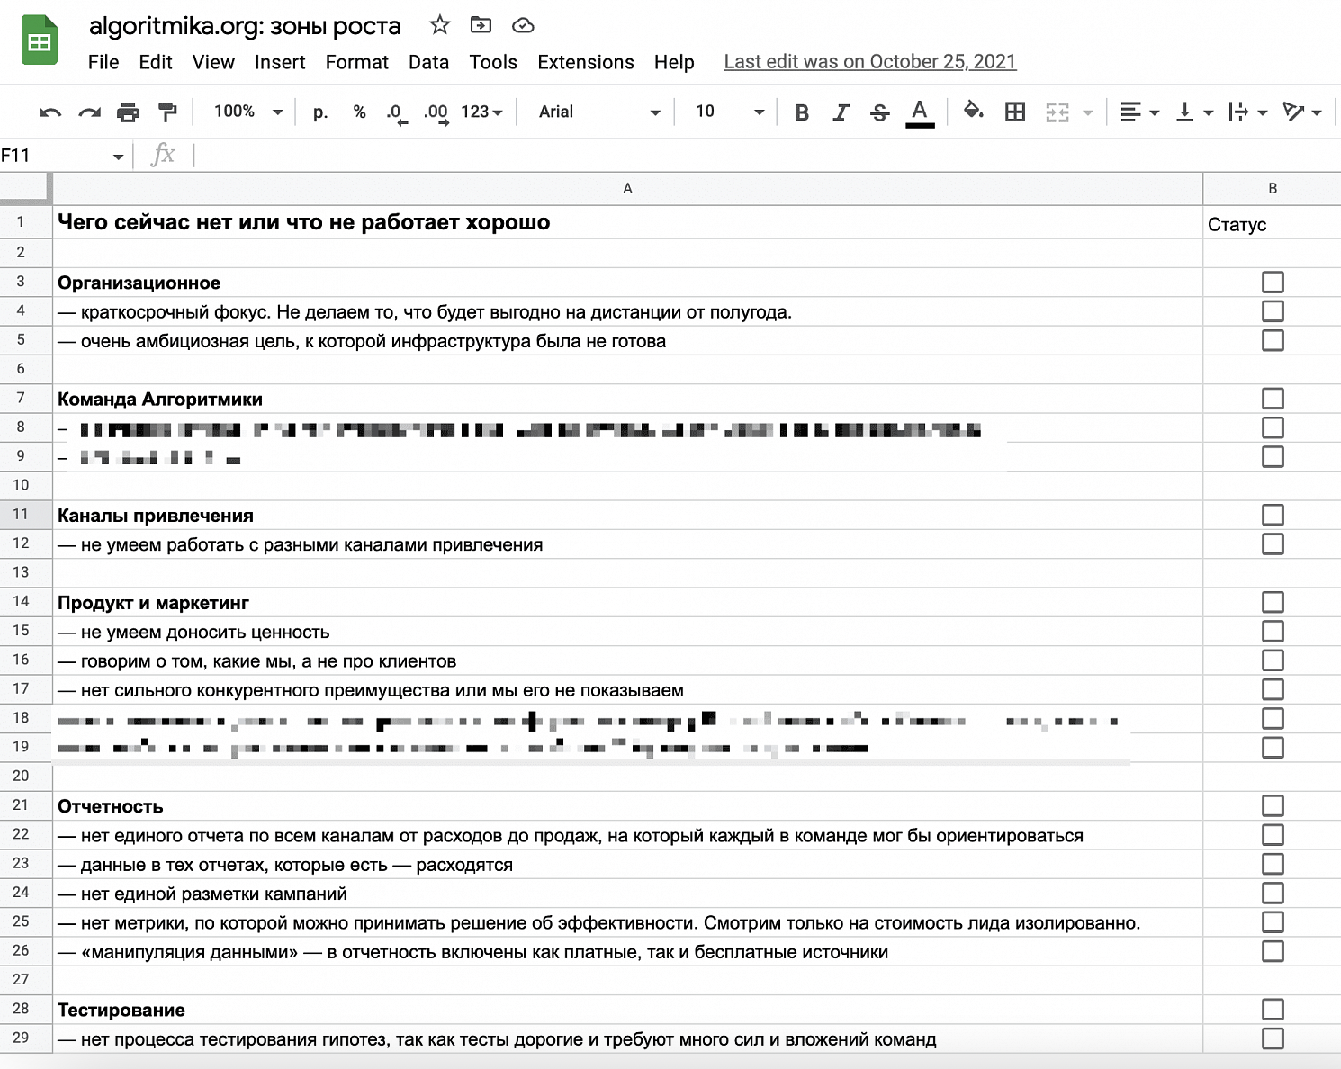Open the 123 number format dropdown

481,112
